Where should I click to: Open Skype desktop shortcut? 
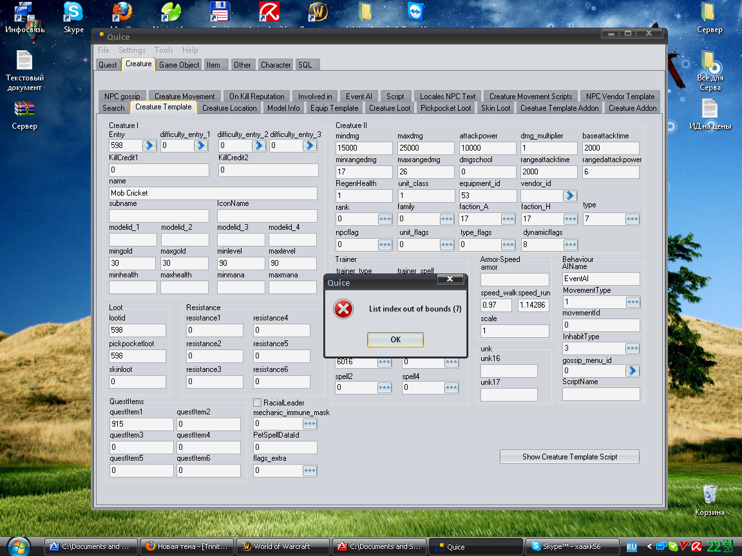point(73,18)
